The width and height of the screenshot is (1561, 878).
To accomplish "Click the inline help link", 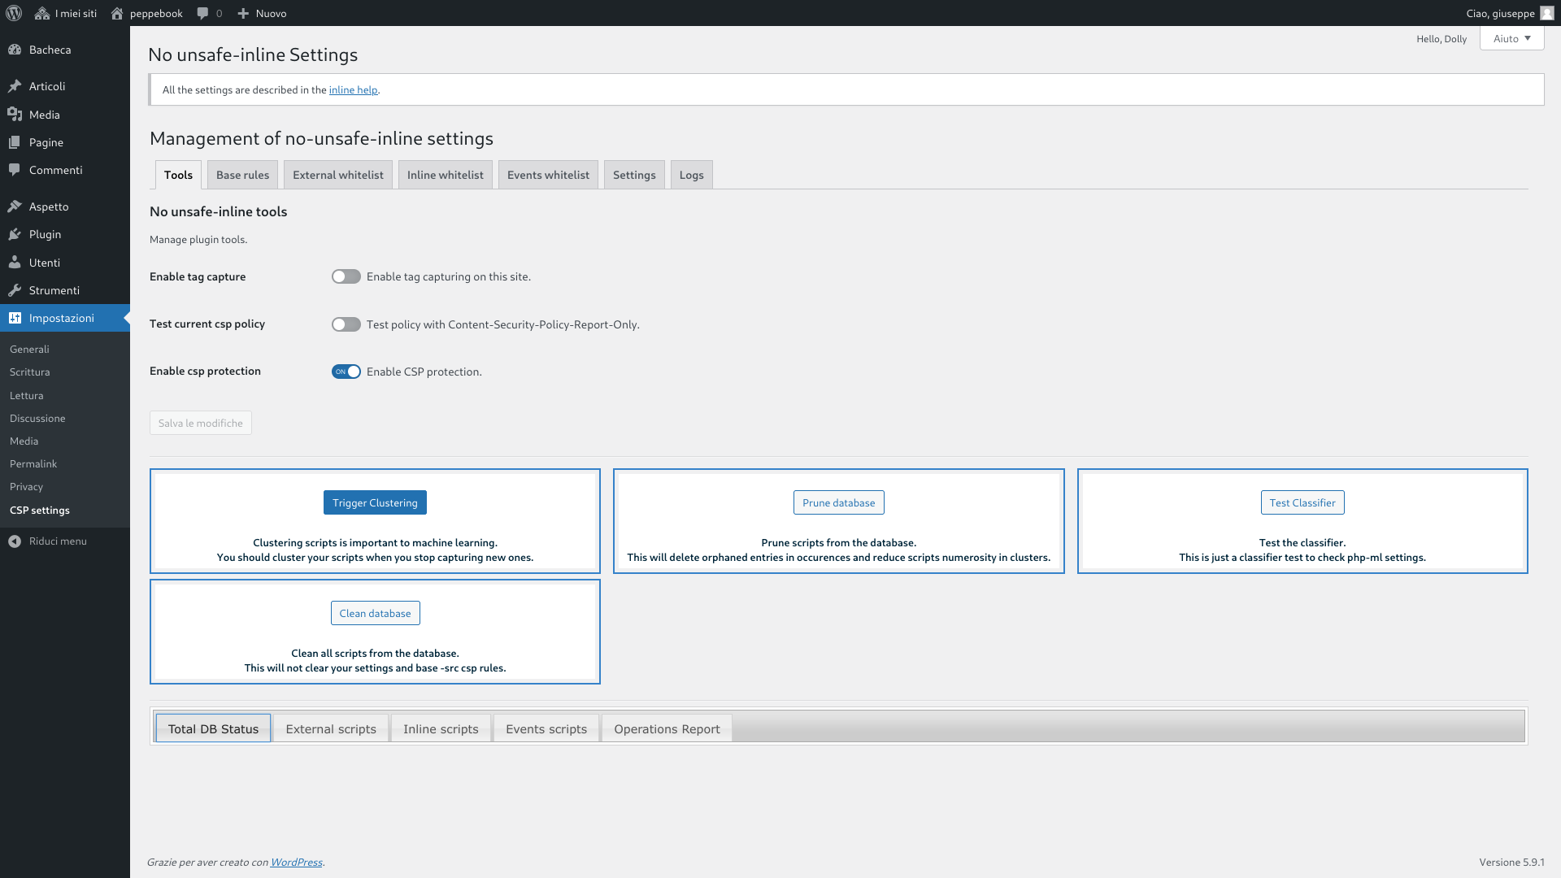I will click(353, 90).
